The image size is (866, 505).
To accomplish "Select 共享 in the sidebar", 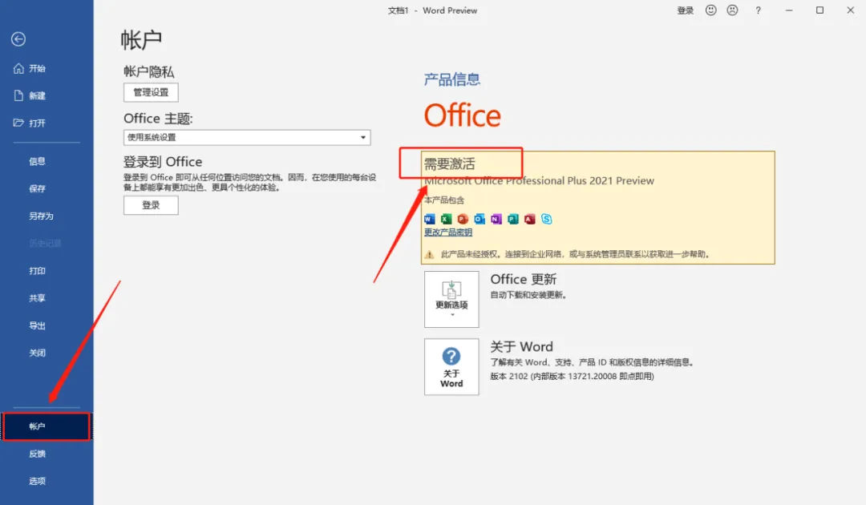I will tap(37, 298).
